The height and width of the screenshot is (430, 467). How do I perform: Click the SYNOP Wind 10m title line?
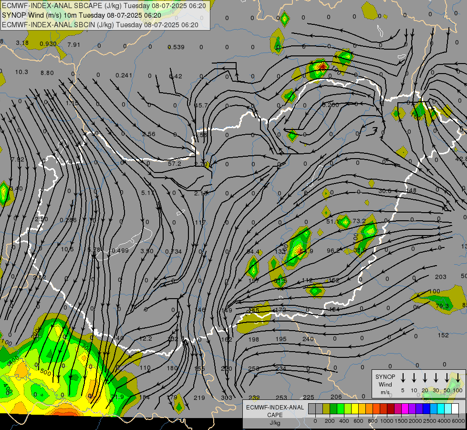click(81, 15)
